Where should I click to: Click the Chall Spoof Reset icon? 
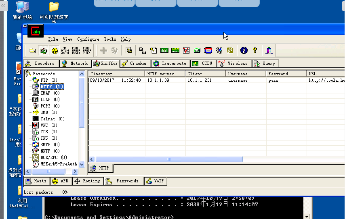point(76,51)
